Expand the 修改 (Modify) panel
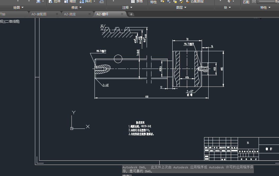Viewport: 279px width, 176px height. coord(76,7)
